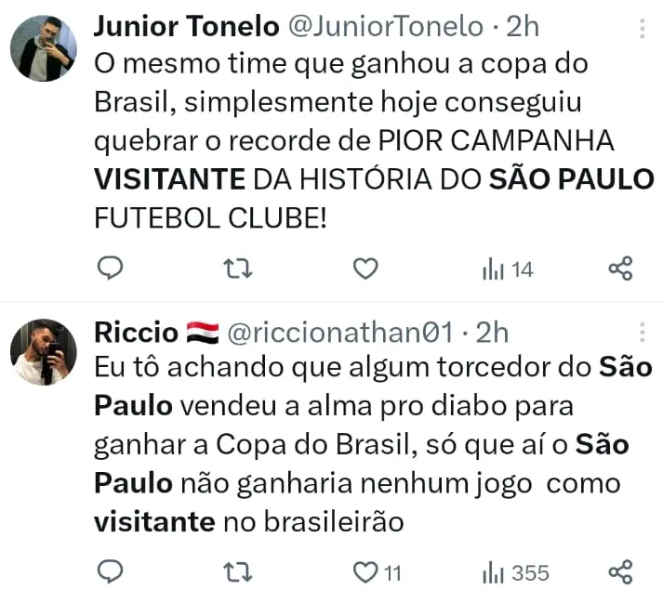
Task: Open Junior Tonelo's profile picture
Action: pos(43,48)
